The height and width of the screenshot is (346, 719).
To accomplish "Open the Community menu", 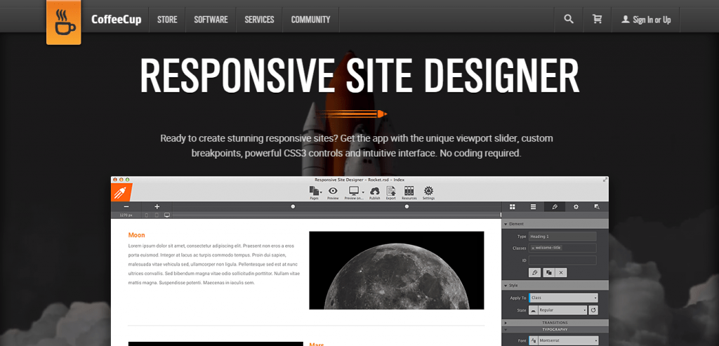I will (x=310, y=20).
